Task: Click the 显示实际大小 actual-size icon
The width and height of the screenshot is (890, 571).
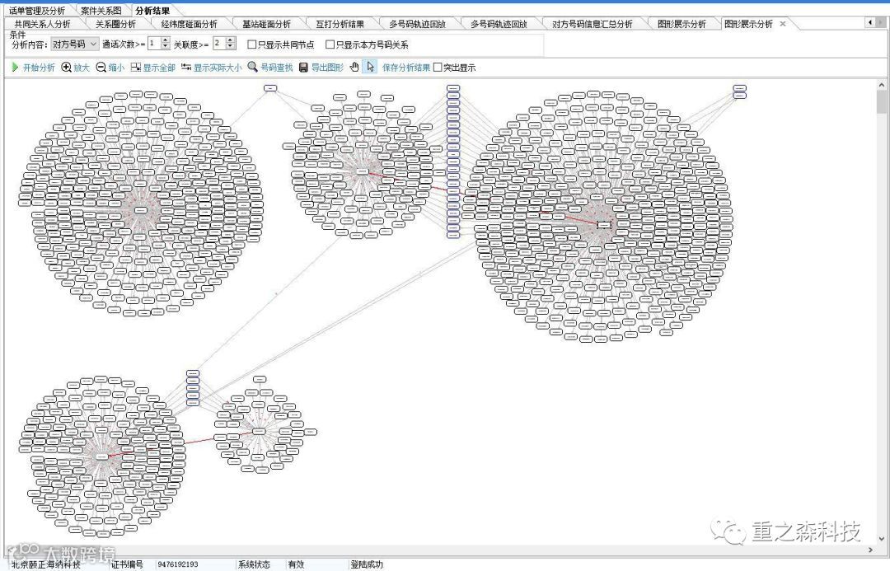Action: pos(186,68)
